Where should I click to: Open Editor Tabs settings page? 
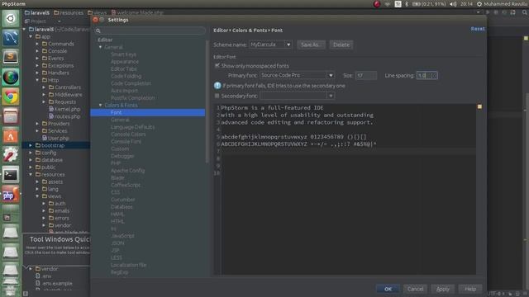pos(124,68)
